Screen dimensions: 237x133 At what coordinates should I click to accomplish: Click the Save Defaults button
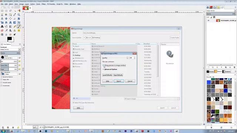coord(118,75)
